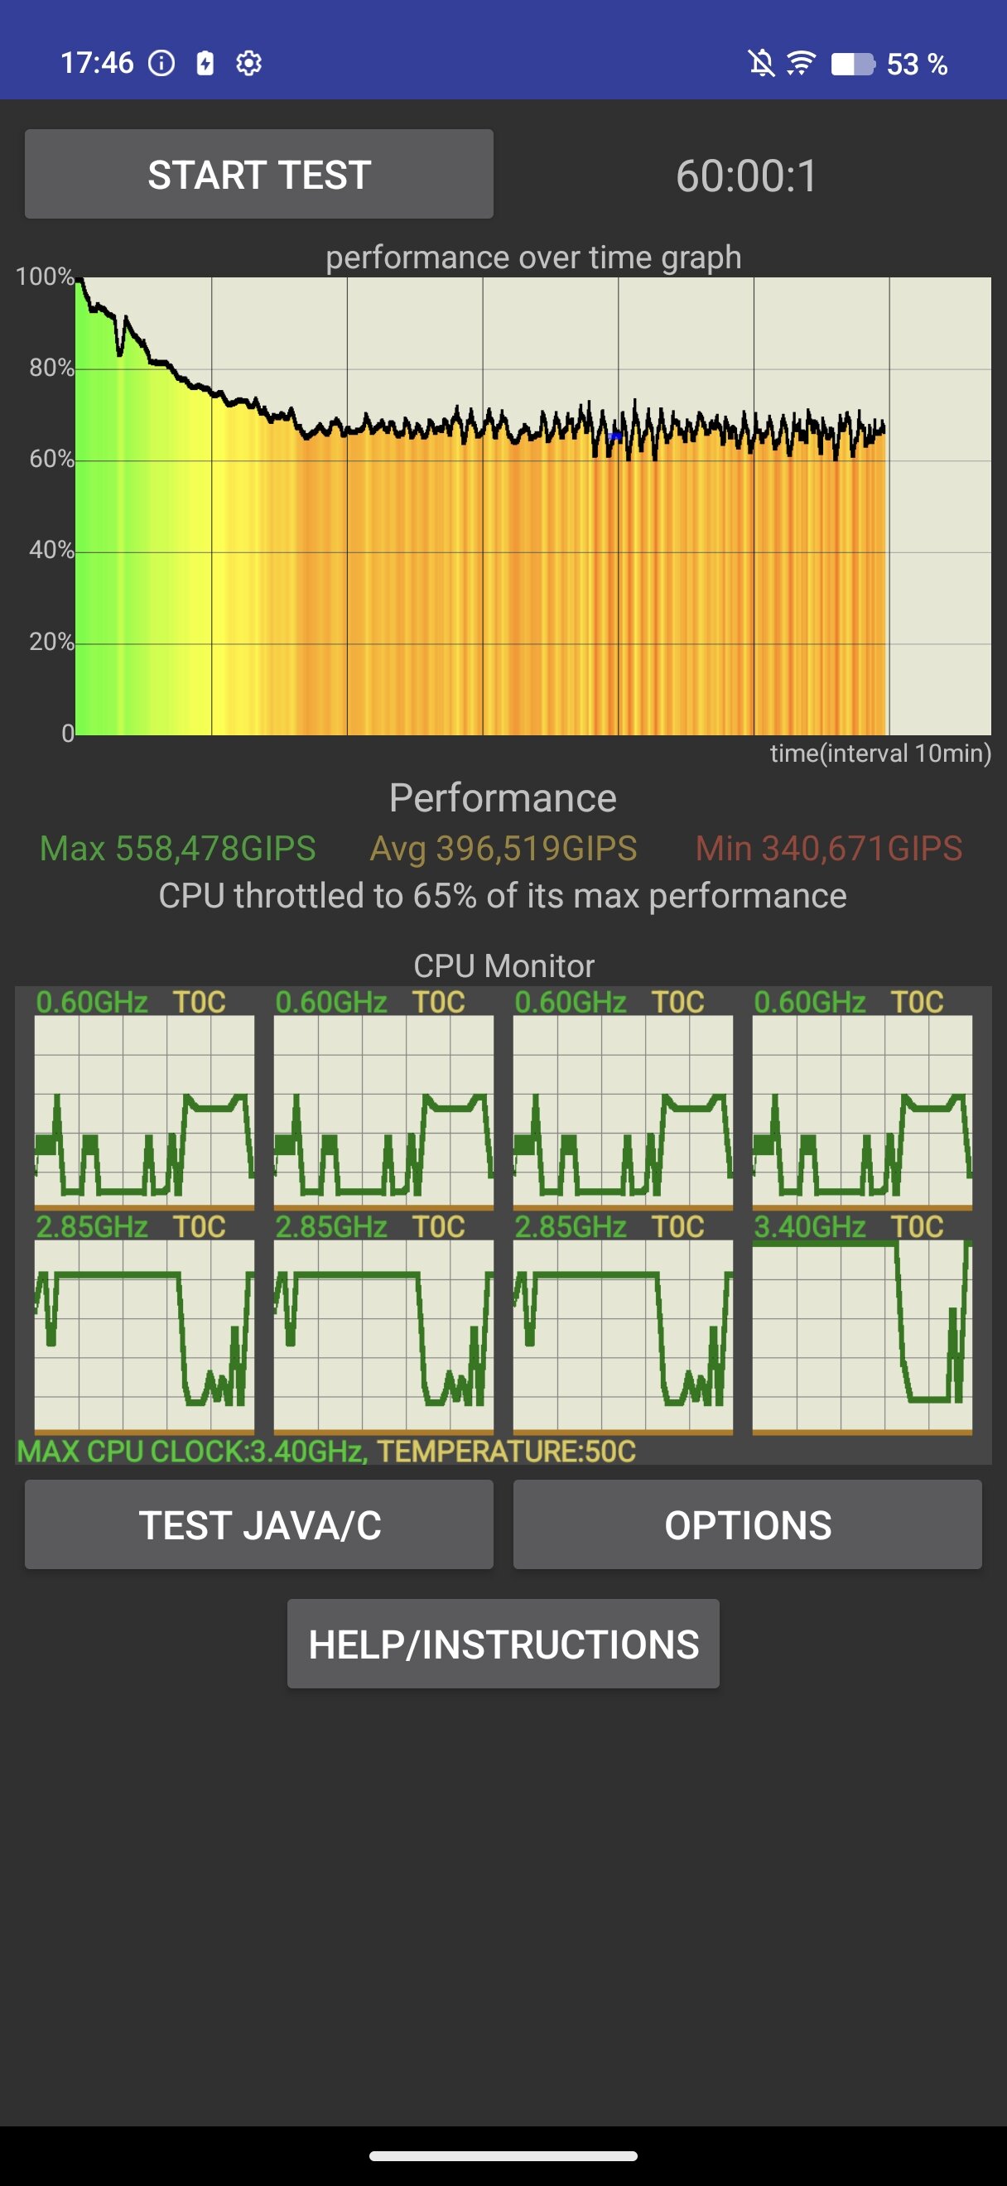
Task: Tap the START TEST button
Action: click(x=258, y=175)
